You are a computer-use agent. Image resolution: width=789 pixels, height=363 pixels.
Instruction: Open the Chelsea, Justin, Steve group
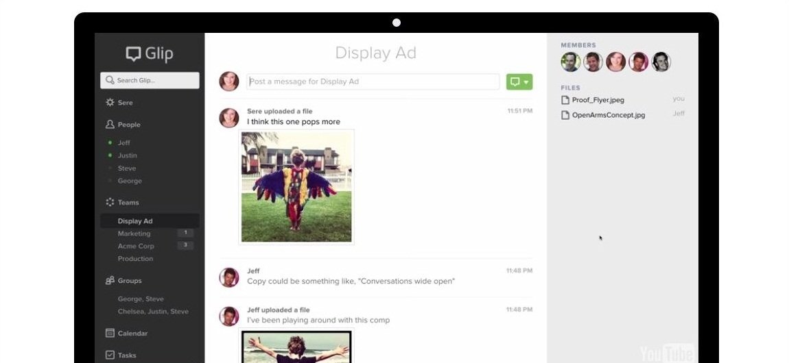(153, 311)
